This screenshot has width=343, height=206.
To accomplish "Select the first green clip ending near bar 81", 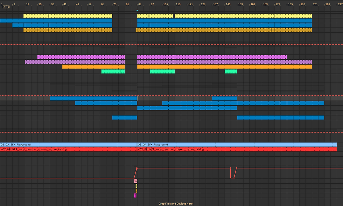I will point(113,71).
